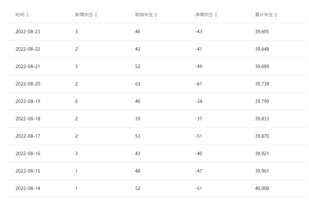Click cumulative value 40,008

(x=262, y=188)
